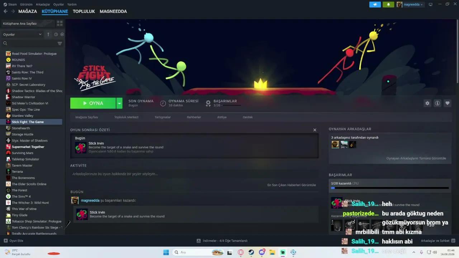Open the Görünüm menu
This screenshot has width=459, height=258.
click(x=27, y=4)
